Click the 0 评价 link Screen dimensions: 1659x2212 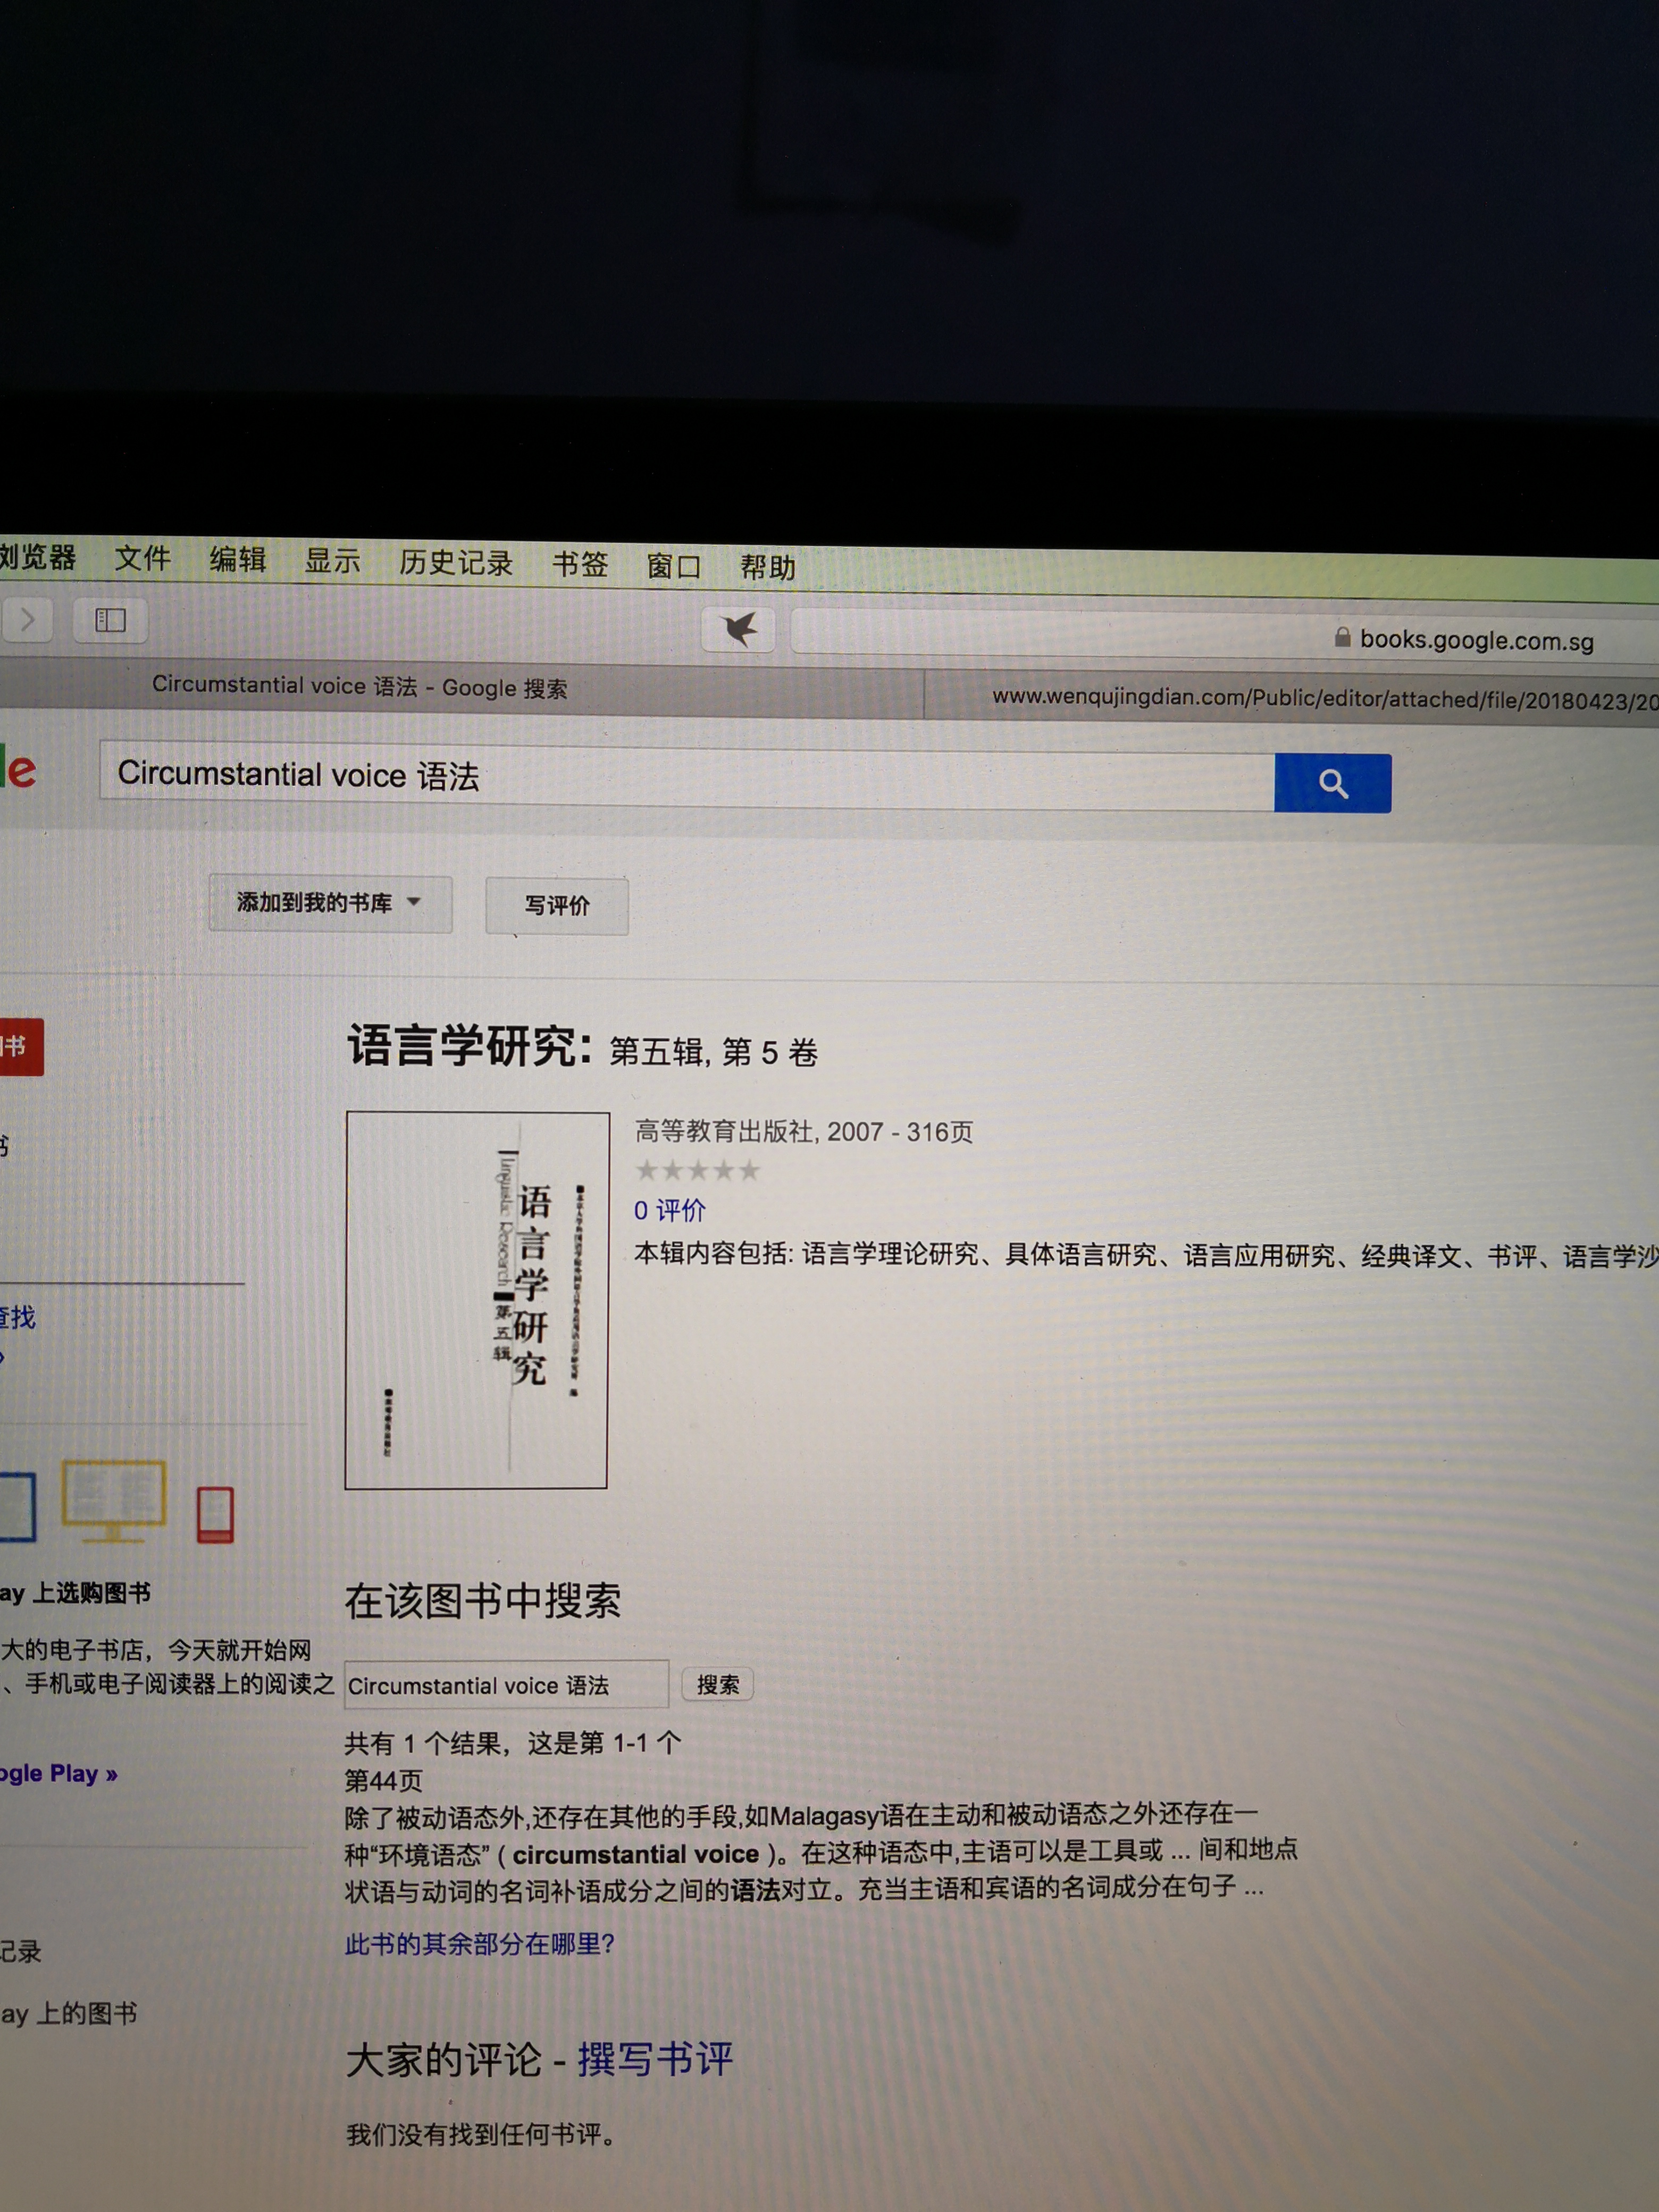pyautogui.click(x=670, y=1211)
